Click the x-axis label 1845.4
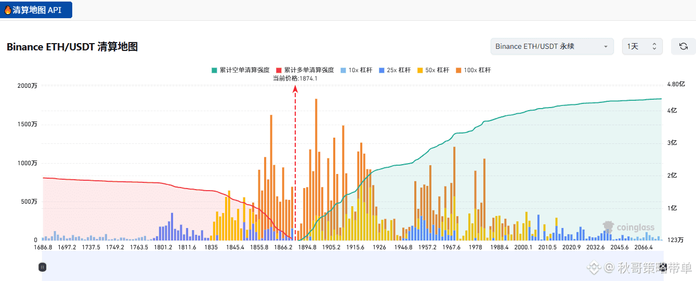Viewport: 696px width, 281px height. pyautogui.click(x=235, y=247)
